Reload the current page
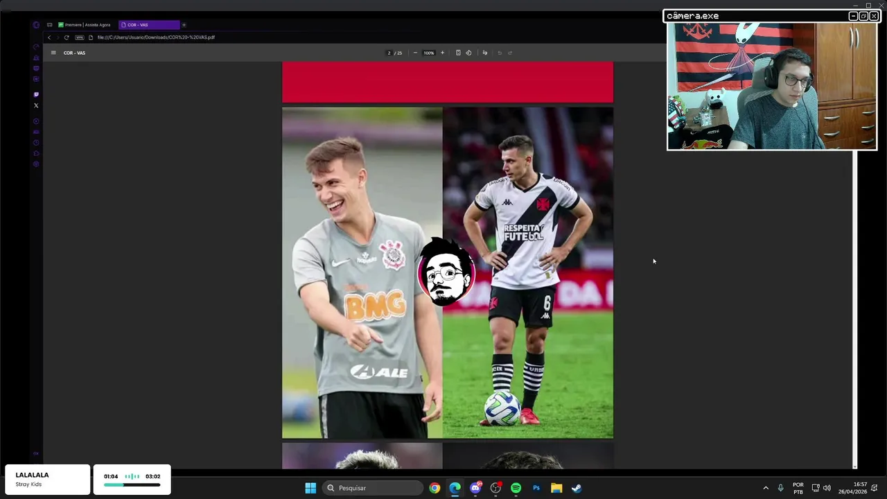 tap(67, 37)
